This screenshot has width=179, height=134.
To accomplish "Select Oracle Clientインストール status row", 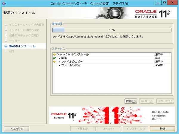I will [112, 54].
